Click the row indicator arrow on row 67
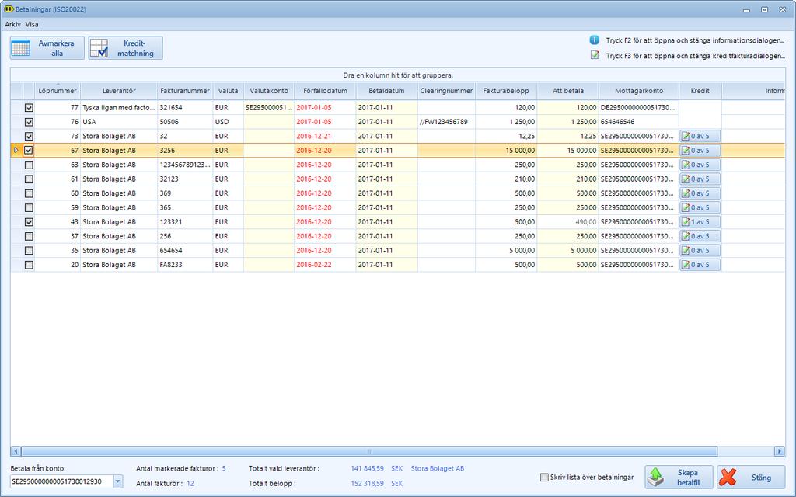 [x=16, y=150]
